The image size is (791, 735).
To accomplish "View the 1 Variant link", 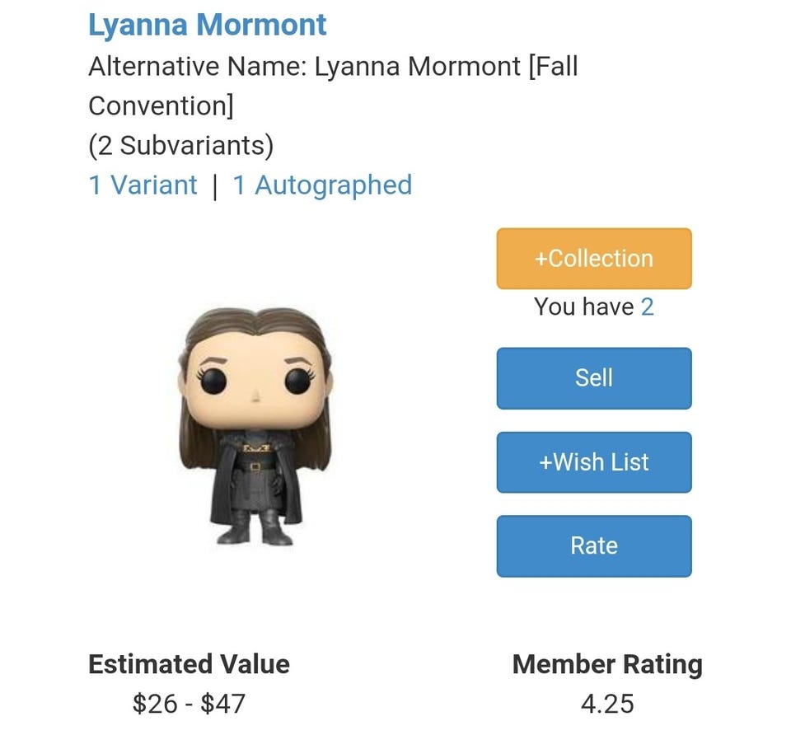I will coord(143,185).
